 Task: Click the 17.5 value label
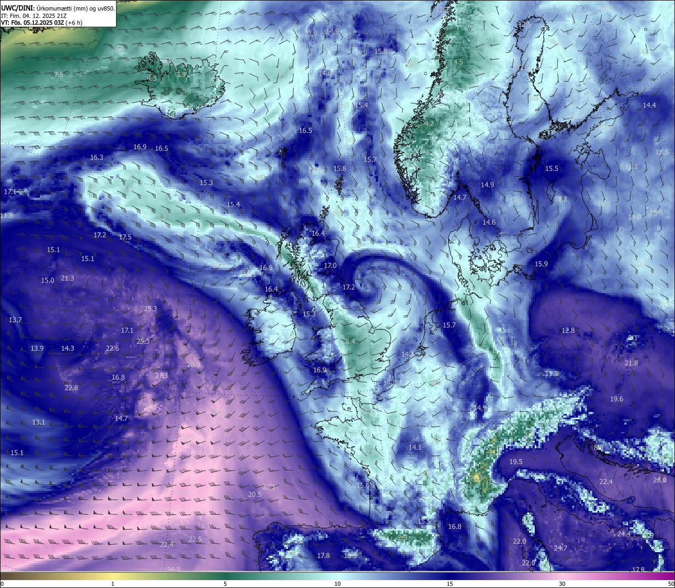[125, 237]
